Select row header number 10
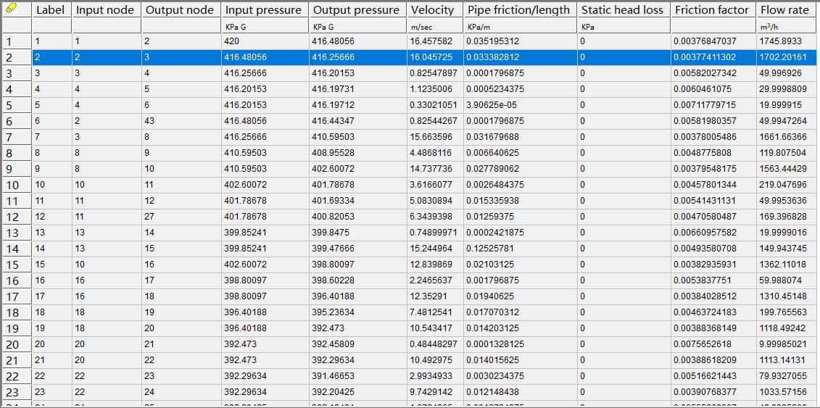Viewport: 820px width, 408px height. (13, 185)
